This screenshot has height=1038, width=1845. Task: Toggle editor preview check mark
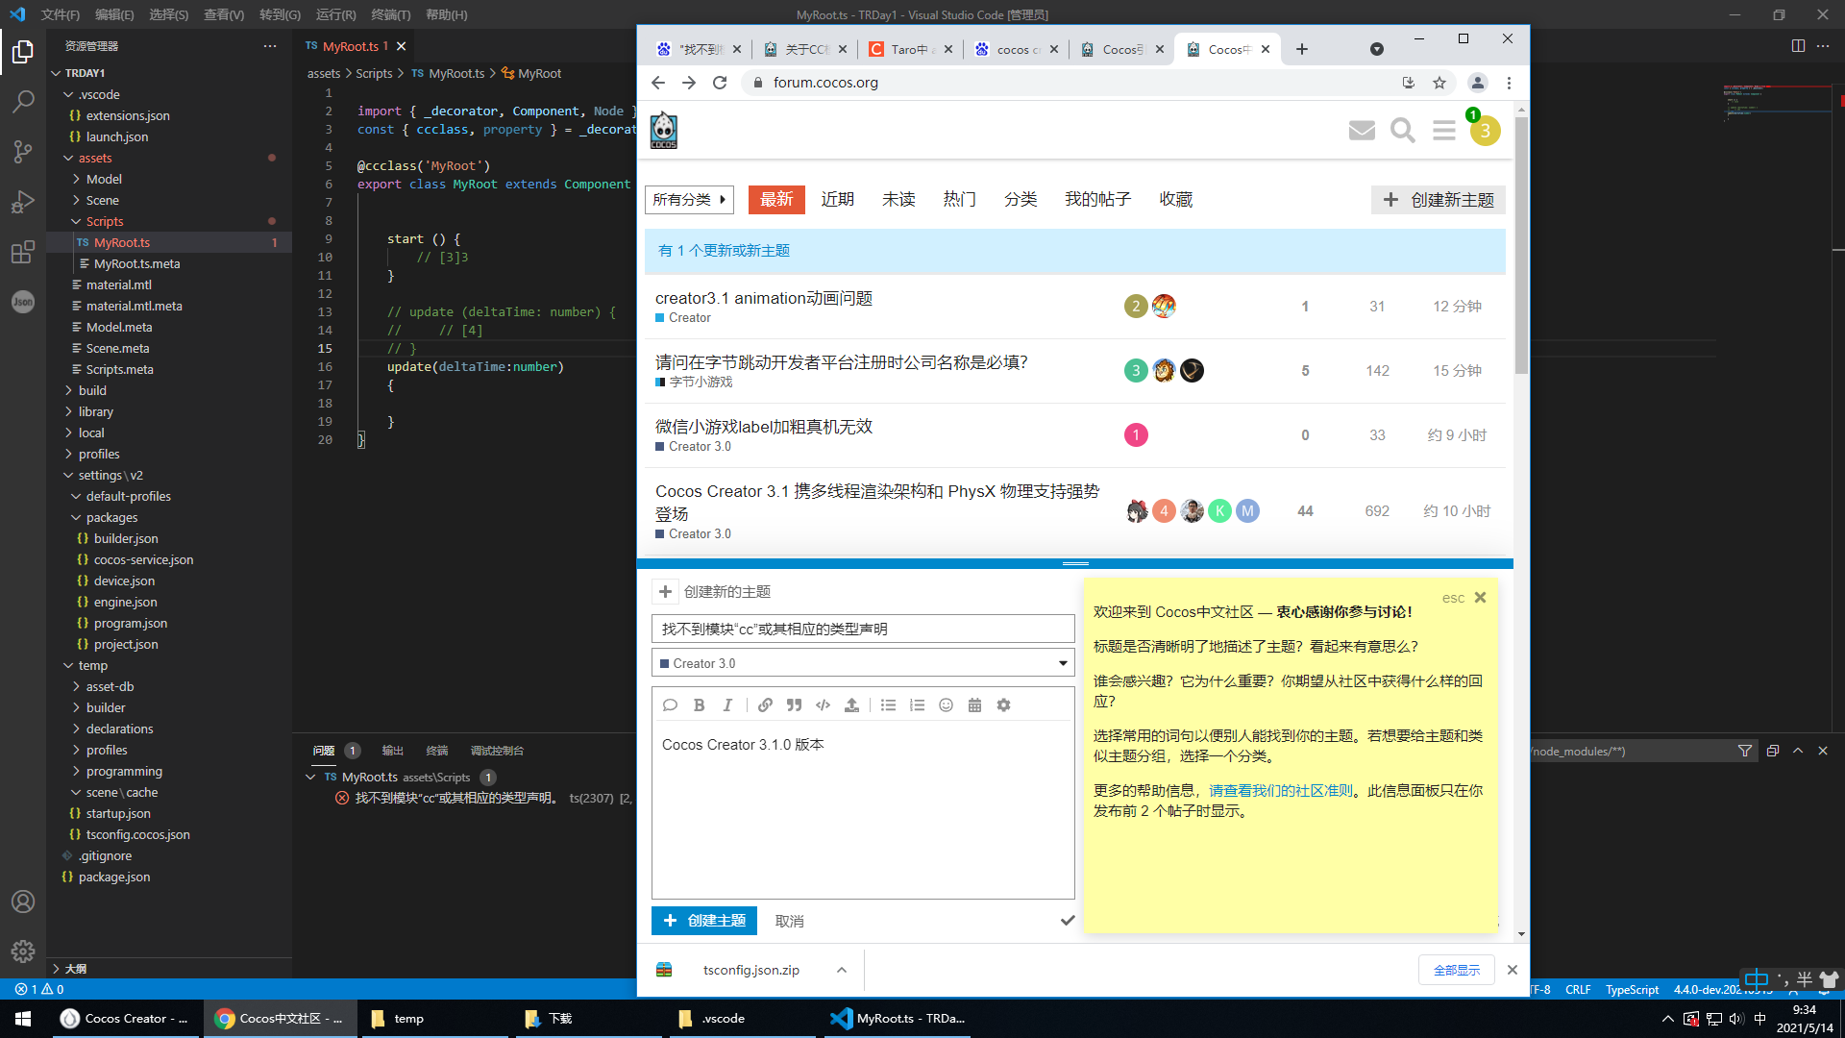[x=1067, y=921]
